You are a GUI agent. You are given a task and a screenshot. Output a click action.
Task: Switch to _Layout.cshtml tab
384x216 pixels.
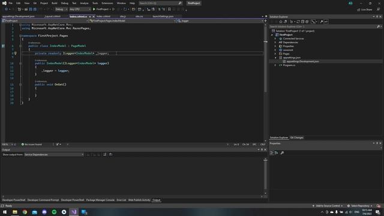(x=53, y=16)
